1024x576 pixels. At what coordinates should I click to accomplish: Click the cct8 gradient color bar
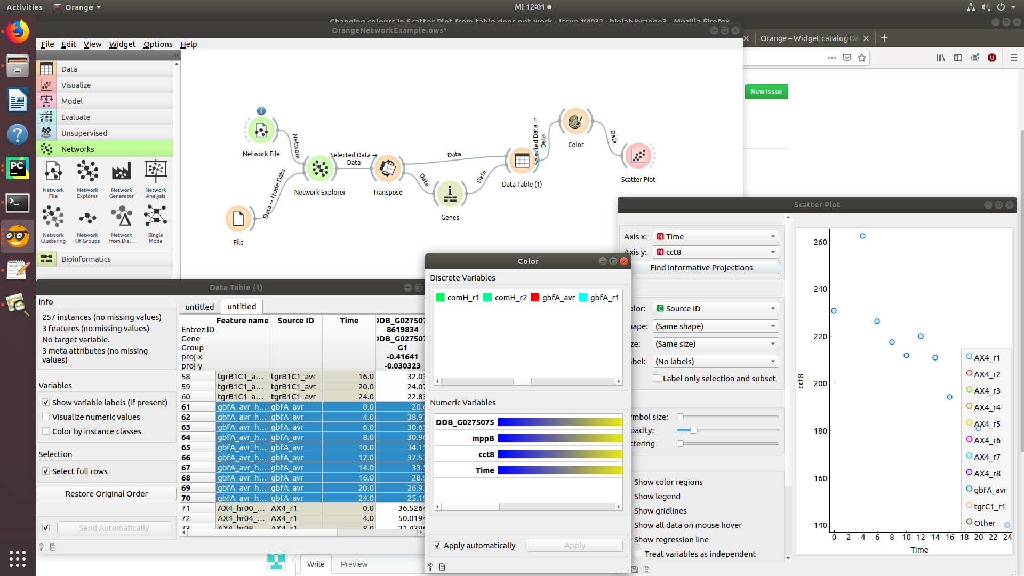point(559,454)
